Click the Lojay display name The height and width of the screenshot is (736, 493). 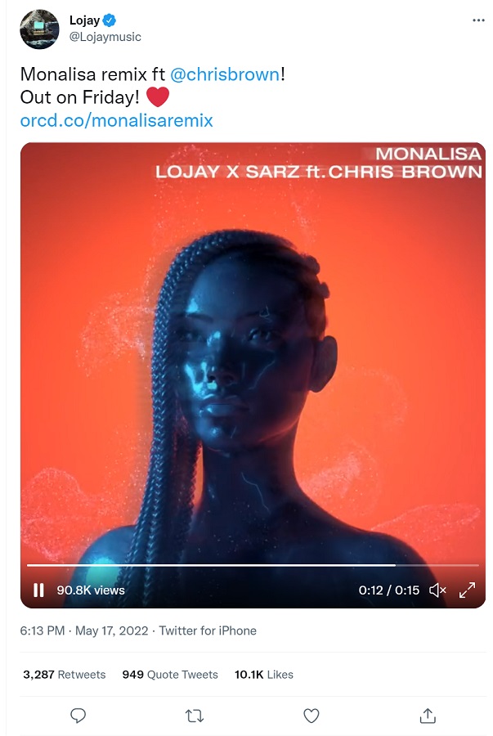click(84, 20)
